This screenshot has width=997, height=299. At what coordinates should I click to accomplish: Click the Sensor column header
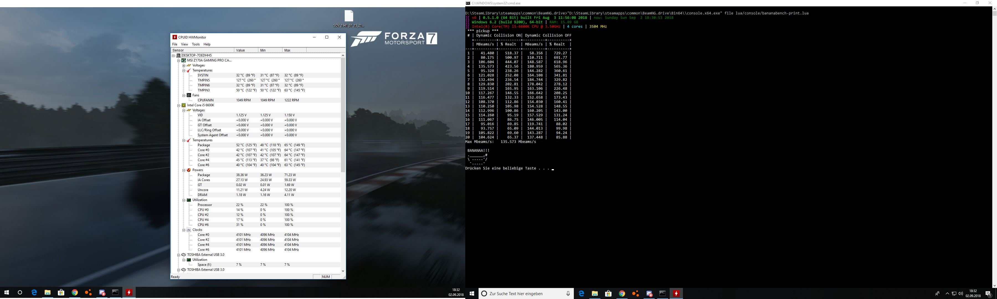click(x=202, y=50)
